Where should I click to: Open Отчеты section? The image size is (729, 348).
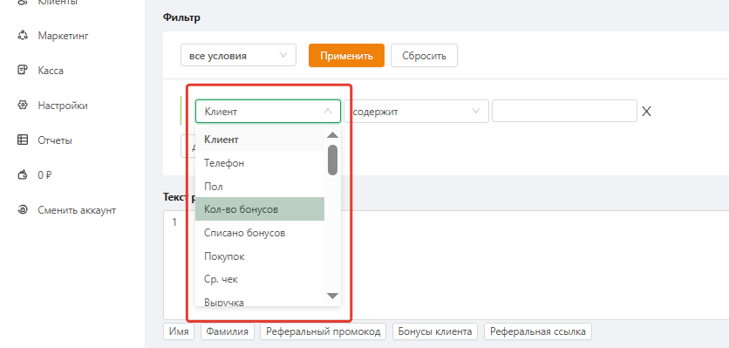click(x=55, y=140)
